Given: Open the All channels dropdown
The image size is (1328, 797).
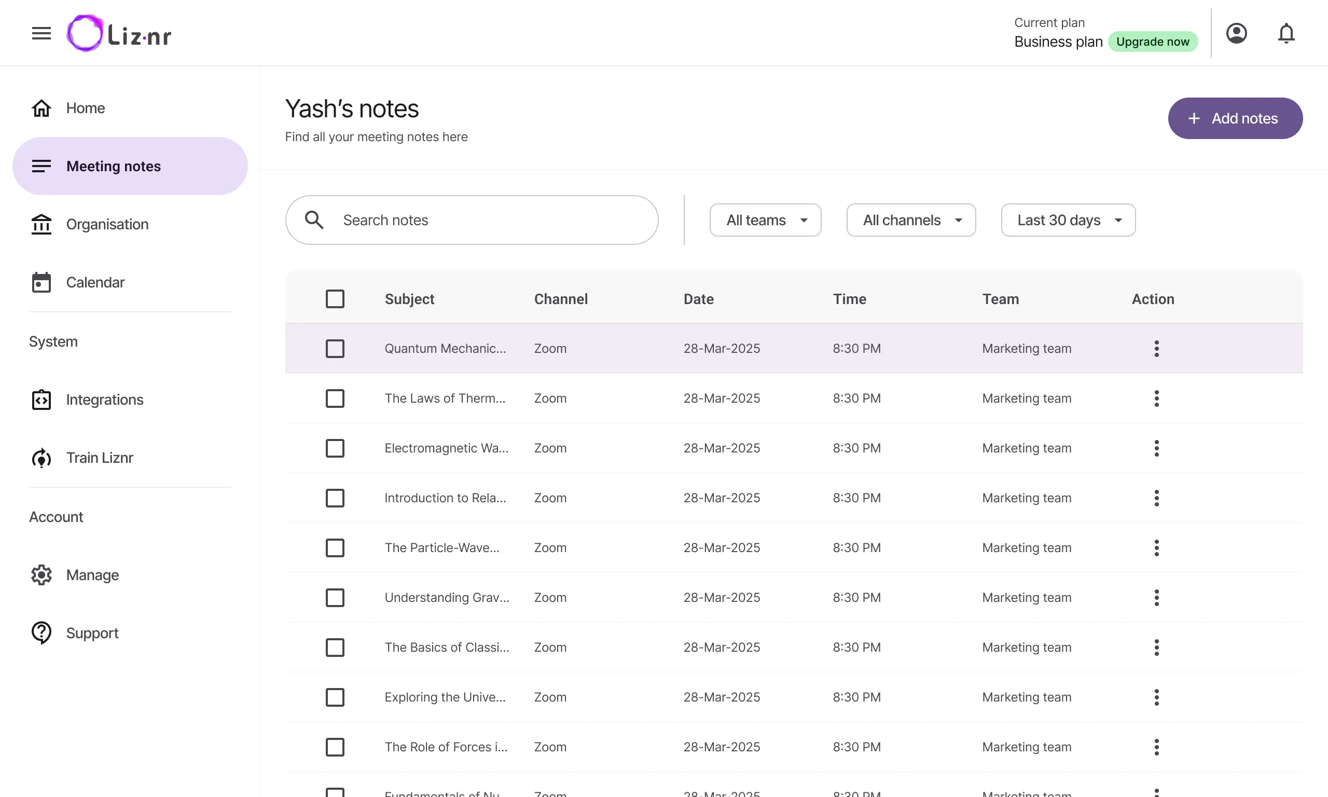Looking at the screenshot, I should [x=911, y=219].
